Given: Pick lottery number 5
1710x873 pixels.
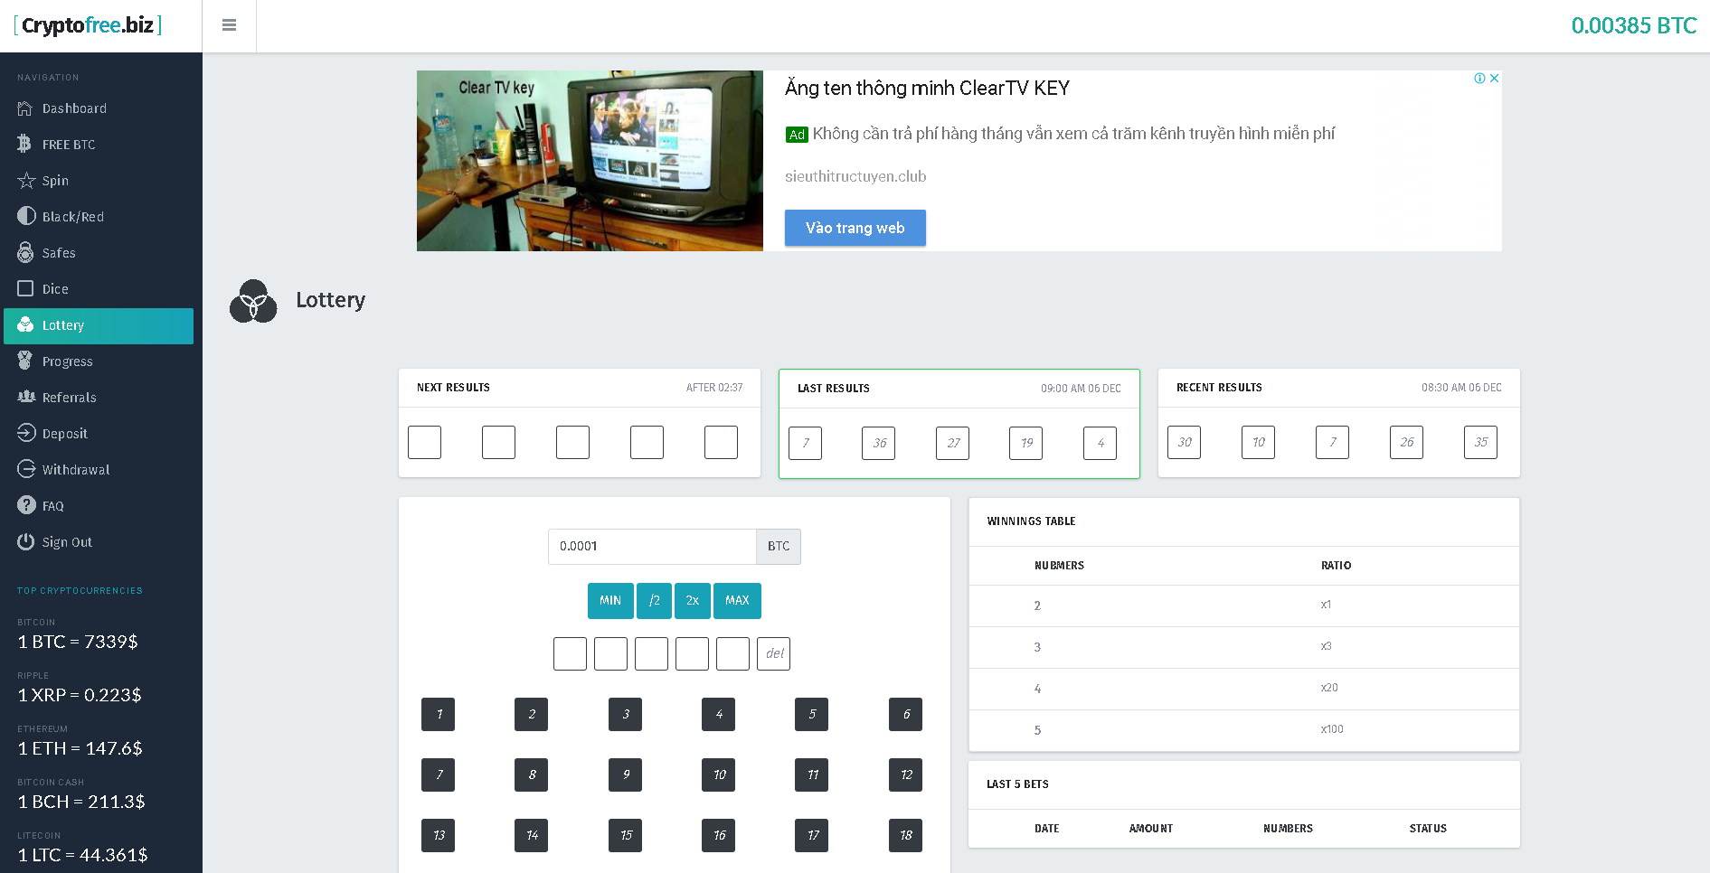Looking at the screenshot, I should coord(812,714).
